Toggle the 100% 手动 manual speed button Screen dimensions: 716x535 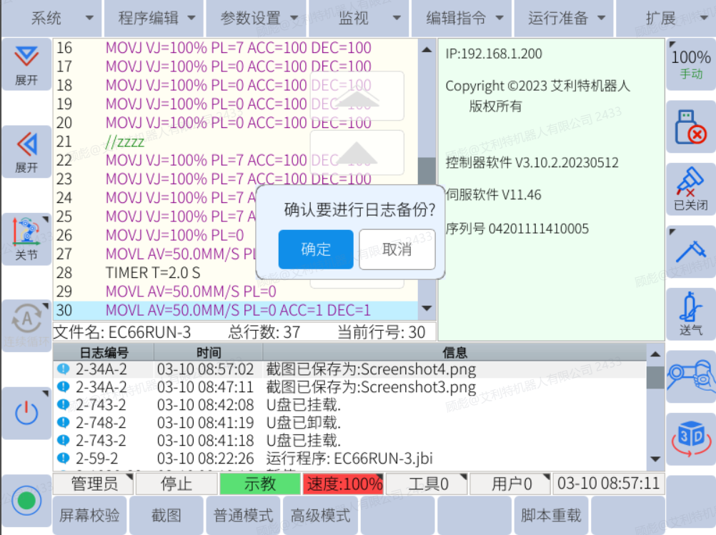coord(690,64)
